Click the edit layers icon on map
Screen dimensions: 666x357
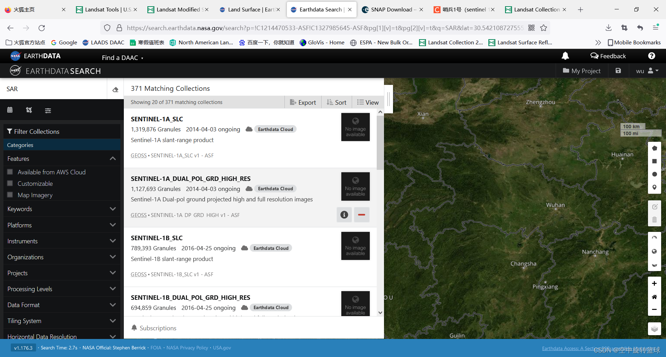(655, 207)
